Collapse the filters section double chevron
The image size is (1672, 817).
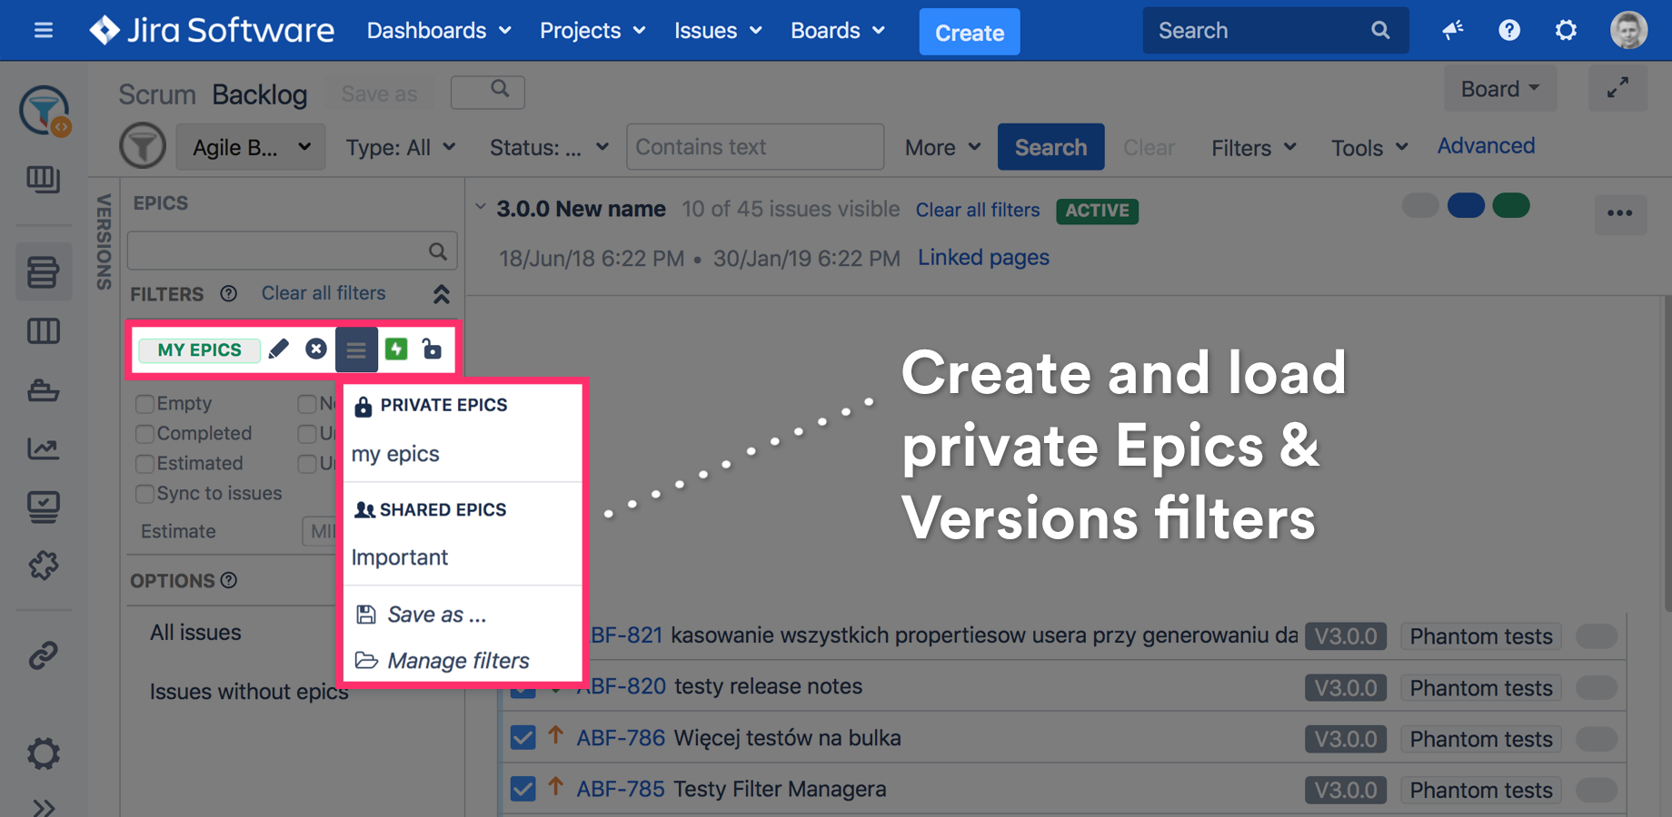[x=441, y=294]
